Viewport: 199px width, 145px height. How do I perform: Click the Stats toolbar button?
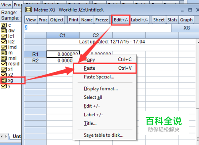point(172,20)
